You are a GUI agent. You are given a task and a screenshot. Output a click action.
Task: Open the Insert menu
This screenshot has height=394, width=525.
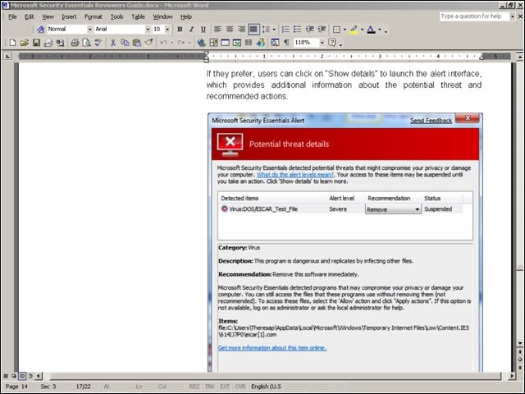point(69,16)
